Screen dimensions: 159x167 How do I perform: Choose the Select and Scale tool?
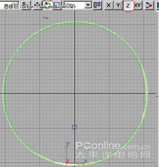pyautogui.click(x=57, y=5)
